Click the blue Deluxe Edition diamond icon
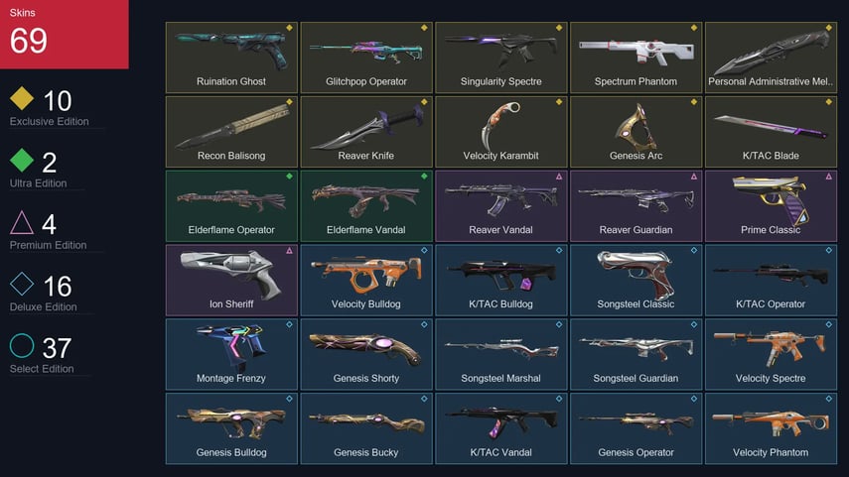This screenshot has height=477, width=849. point(22,284)
